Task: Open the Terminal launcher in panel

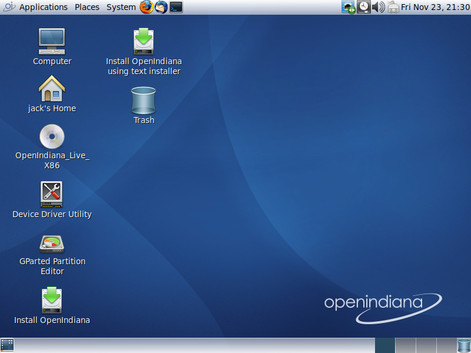Action: (x=176, y=7)
